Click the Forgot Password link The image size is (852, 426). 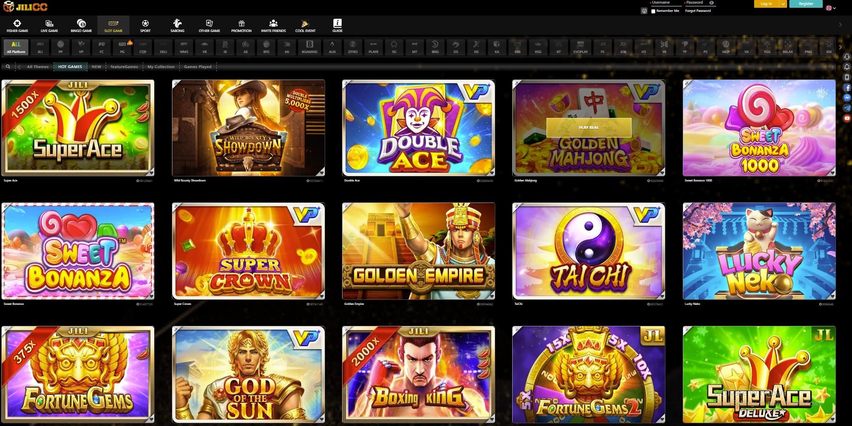click(x=698, y=11)
